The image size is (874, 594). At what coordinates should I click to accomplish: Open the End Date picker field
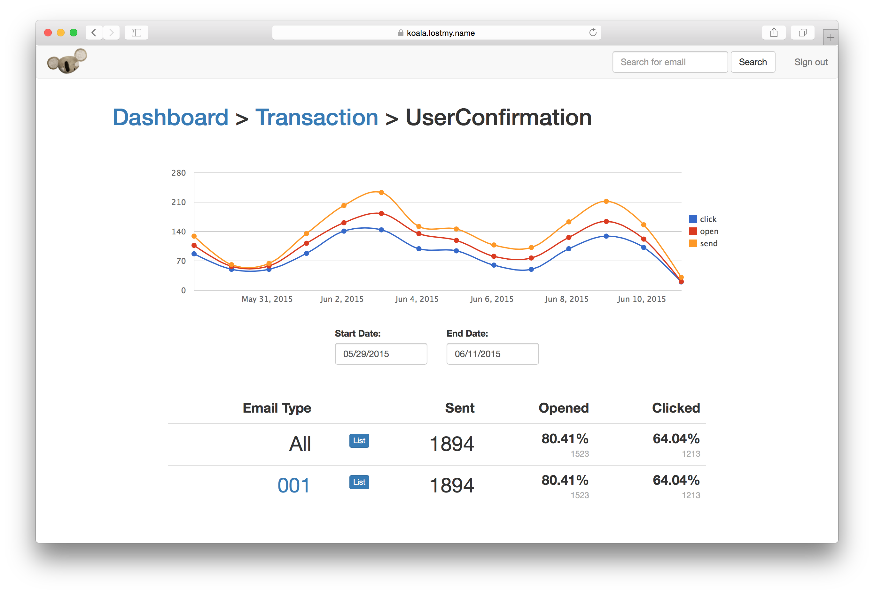click(492, 354)
